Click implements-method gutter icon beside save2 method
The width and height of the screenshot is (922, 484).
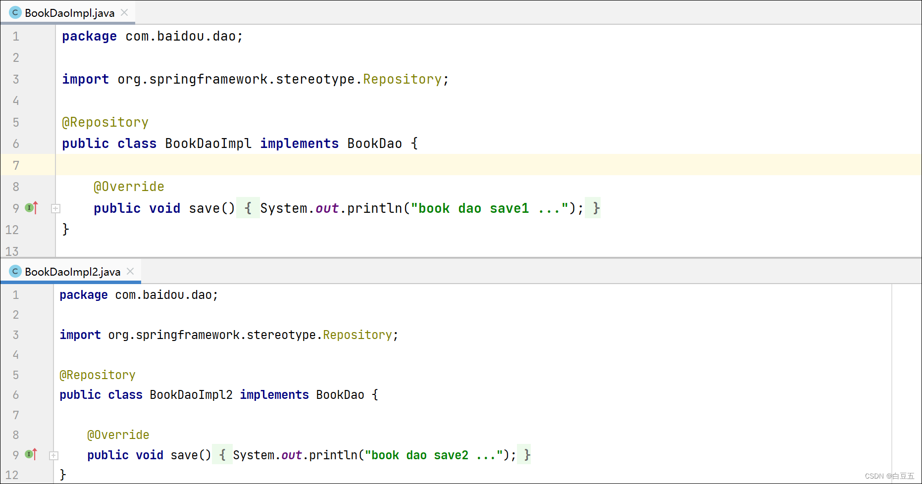[x=31, y=454]
